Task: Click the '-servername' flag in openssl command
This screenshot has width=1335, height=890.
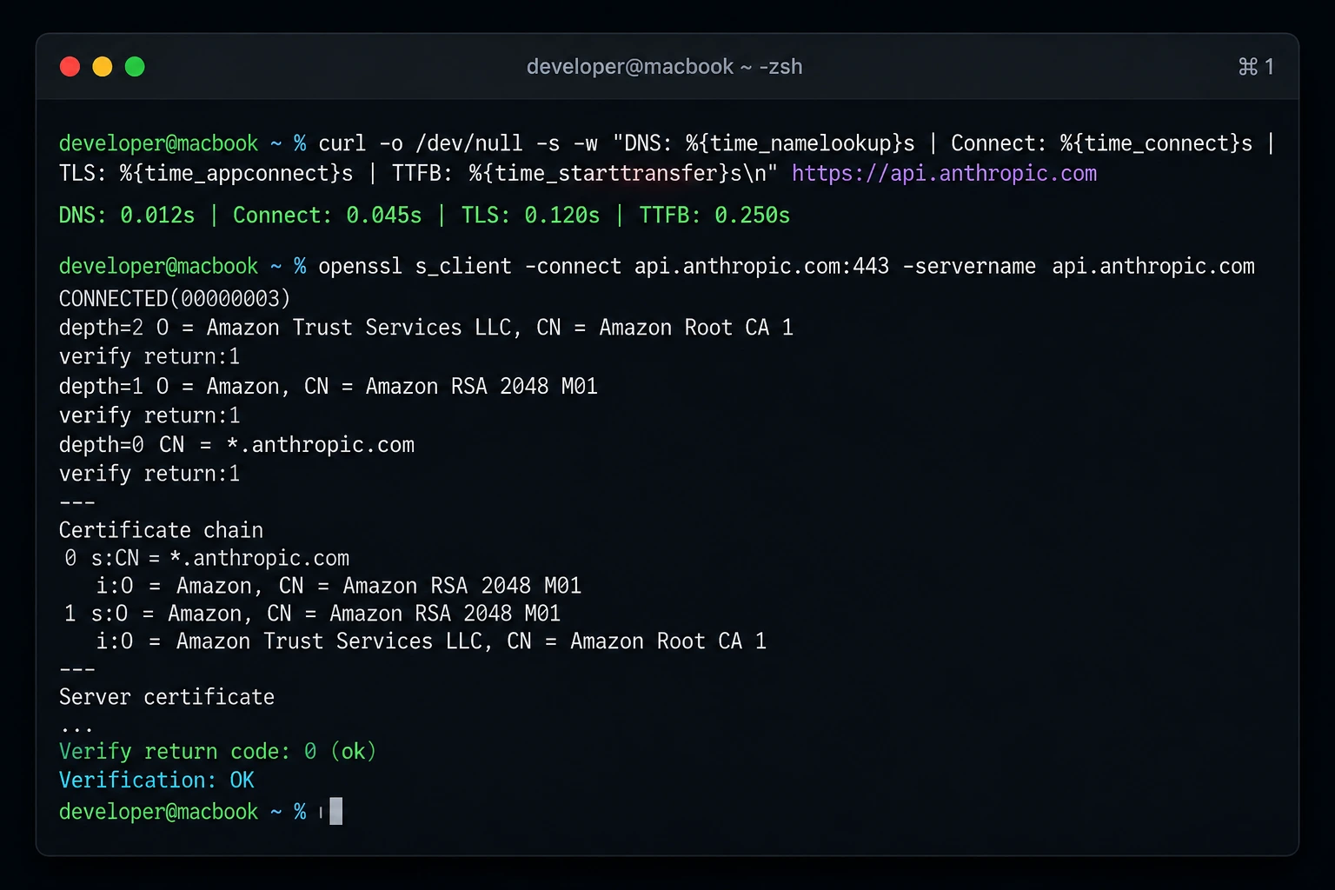Action: click(969, 266)
